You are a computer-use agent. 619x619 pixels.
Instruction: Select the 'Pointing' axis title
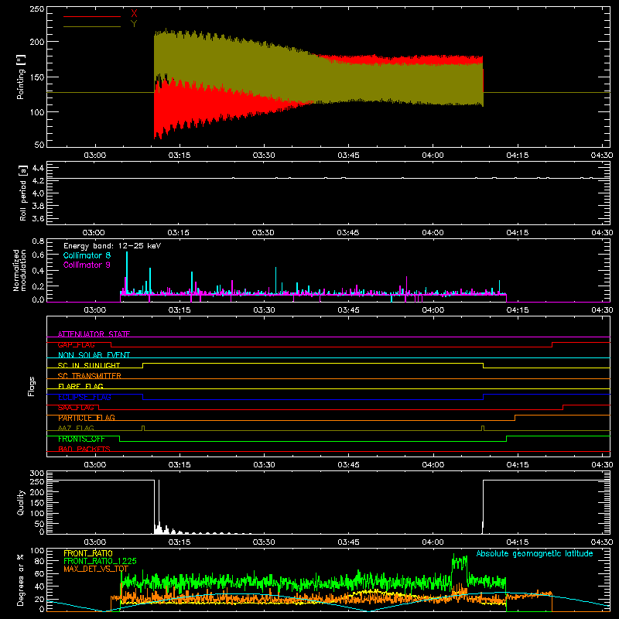click(21, 77)
